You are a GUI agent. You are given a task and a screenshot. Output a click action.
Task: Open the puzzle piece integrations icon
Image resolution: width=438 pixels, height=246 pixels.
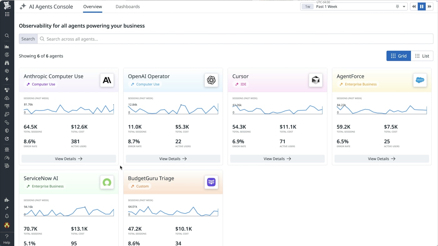[x=7, y=200]
